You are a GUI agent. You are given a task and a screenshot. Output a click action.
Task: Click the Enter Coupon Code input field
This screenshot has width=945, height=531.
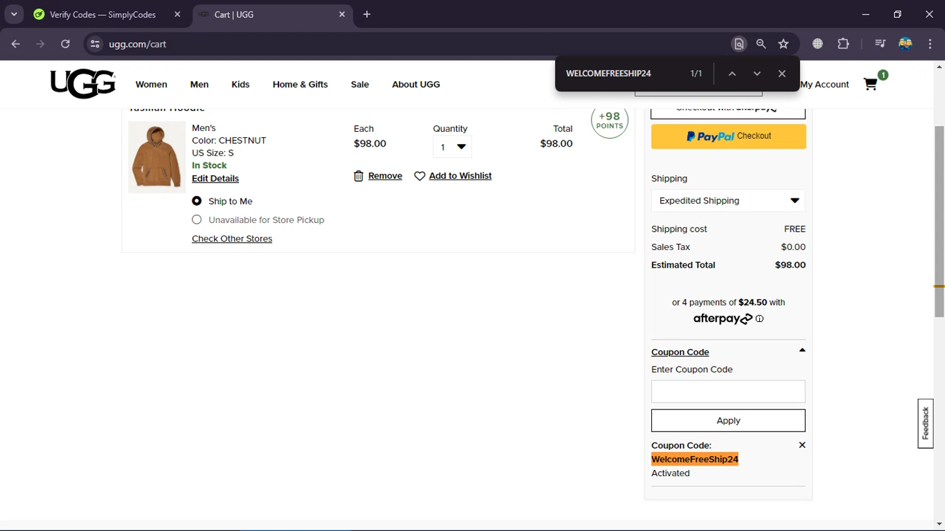(728, 392)
